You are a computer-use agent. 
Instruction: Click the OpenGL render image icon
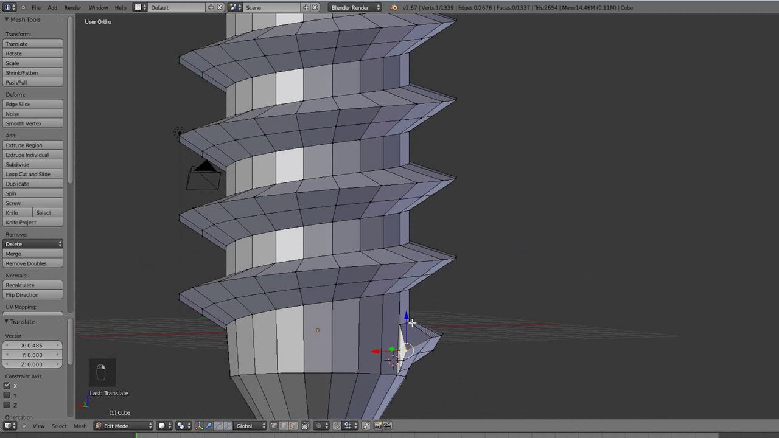(378, 426)
